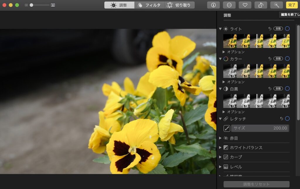The height and width of the screenshot is (189, 300).
Task: Apply auto-enhance with magic wand icon
Action: coord(276,5)
